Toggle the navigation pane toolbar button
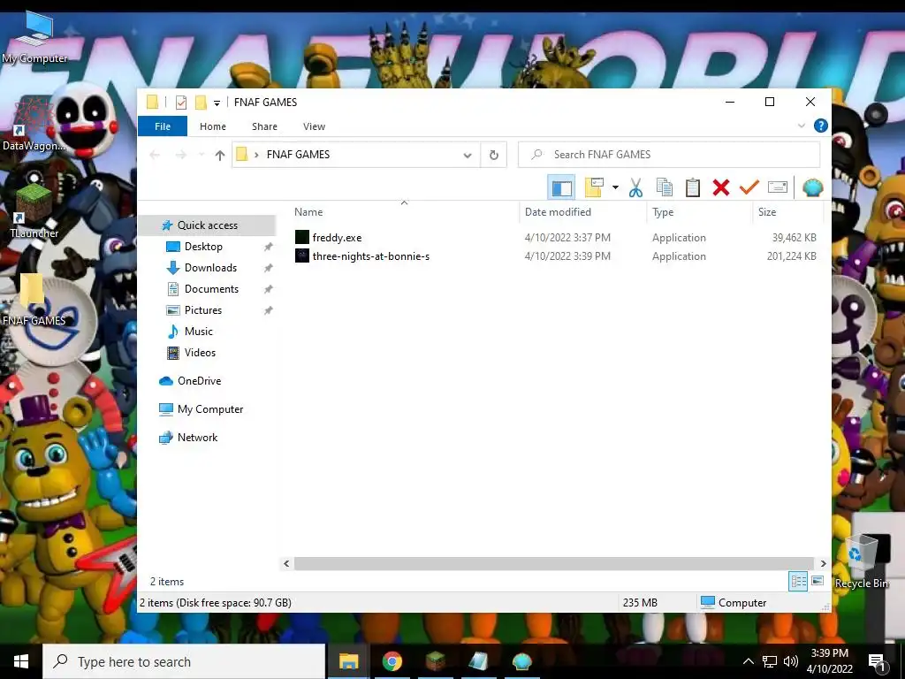The image size is (905, 679). [561, 187]
